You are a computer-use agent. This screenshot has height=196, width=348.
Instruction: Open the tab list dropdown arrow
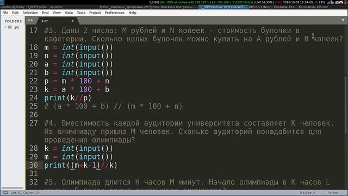pos(343,20)
